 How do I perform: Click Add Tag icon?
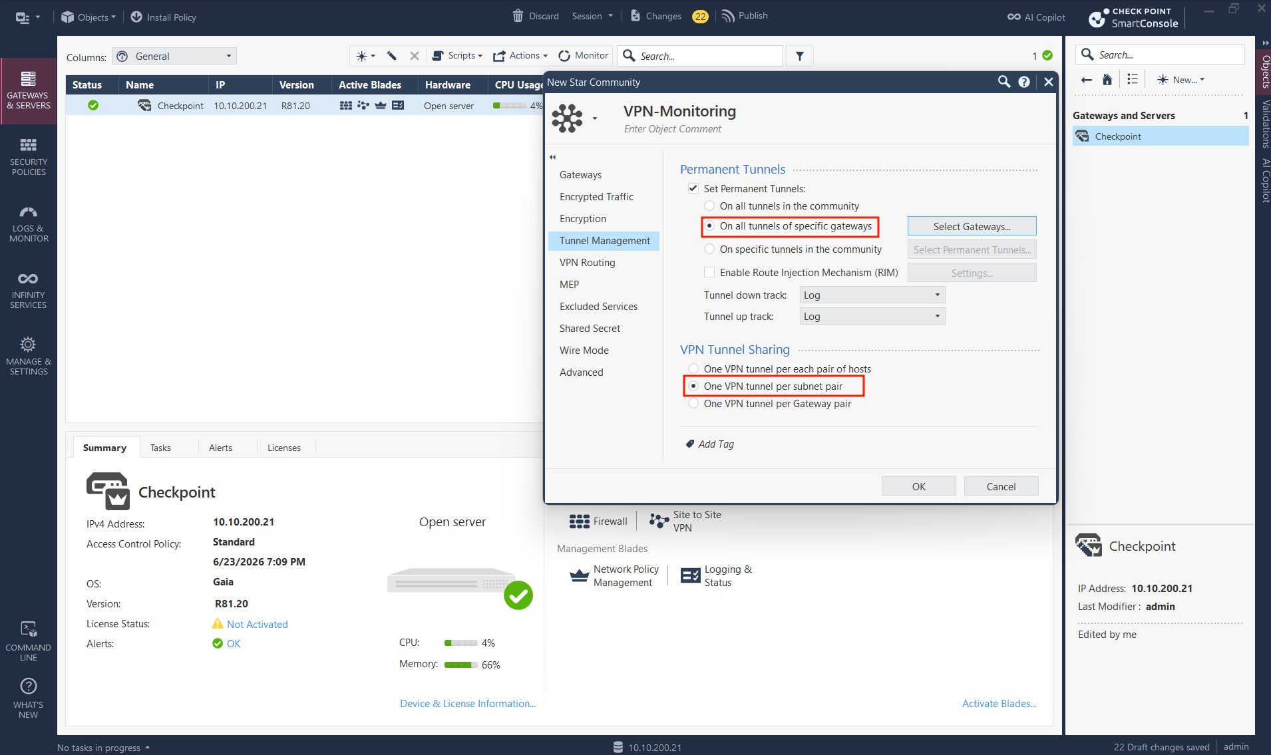(x=690, y=444)
